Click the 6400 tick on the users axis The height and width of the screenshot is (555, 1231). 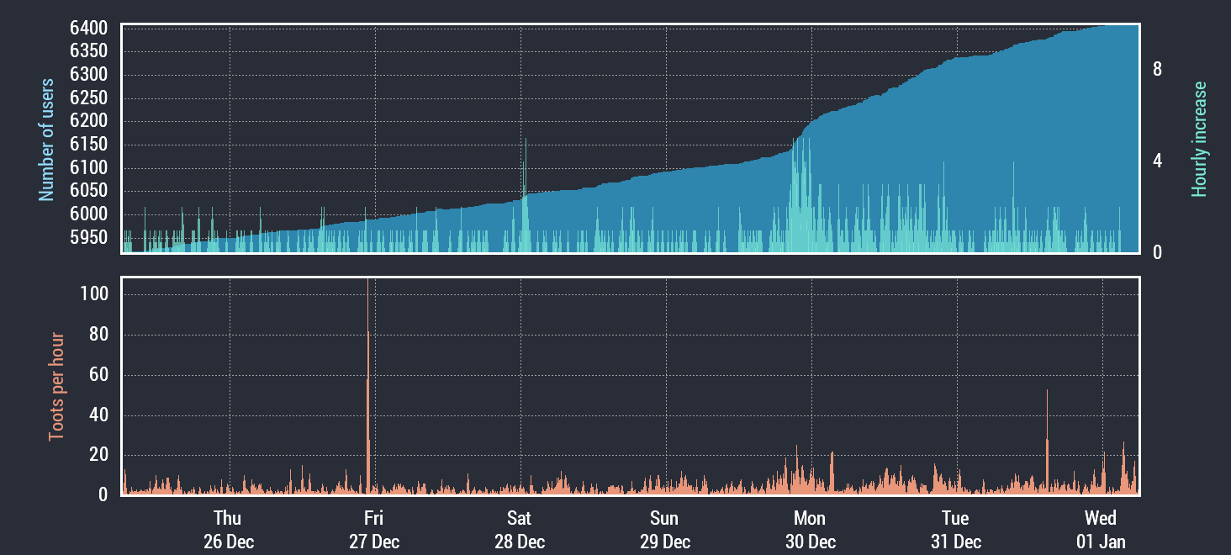(x=88, y=29)
